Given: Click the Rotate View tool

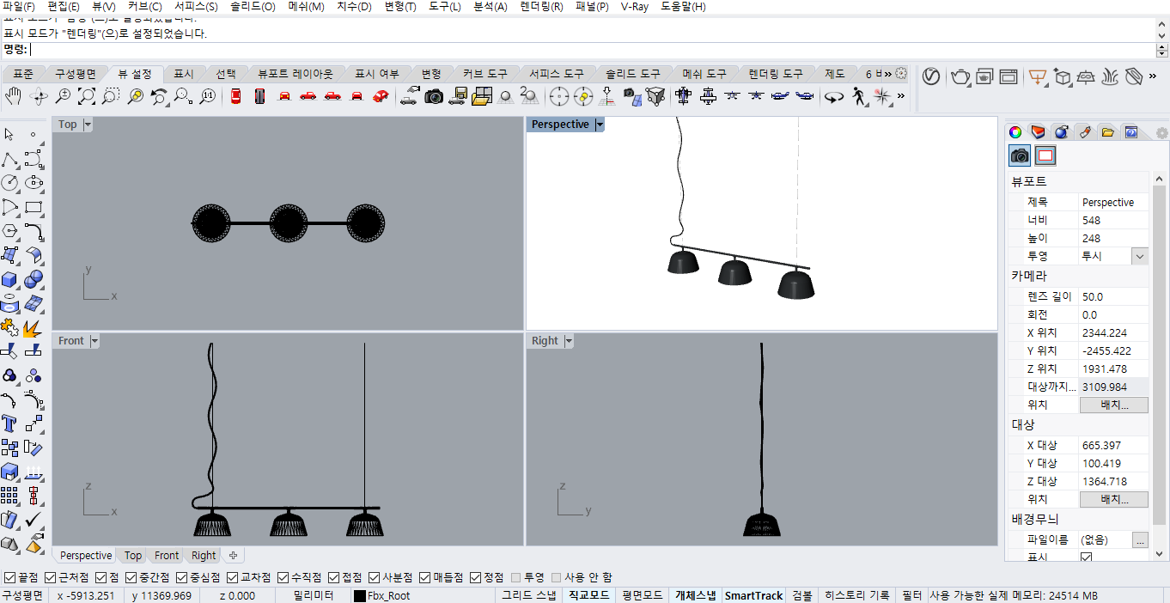Looking at the screenshot, I should coord(39,96).
